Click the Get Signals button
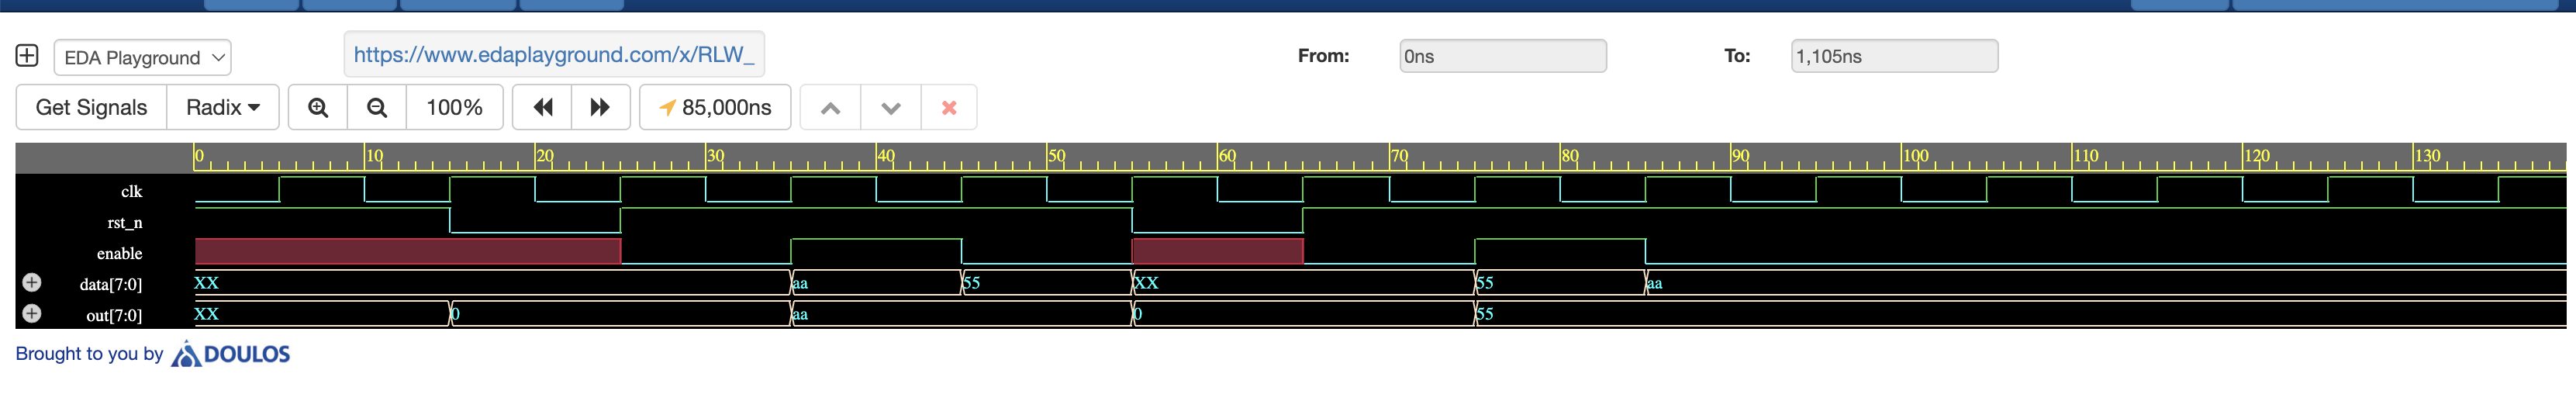 [91, 107]
